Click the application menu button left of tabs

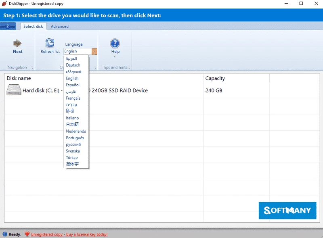click(x=8, y=26)
